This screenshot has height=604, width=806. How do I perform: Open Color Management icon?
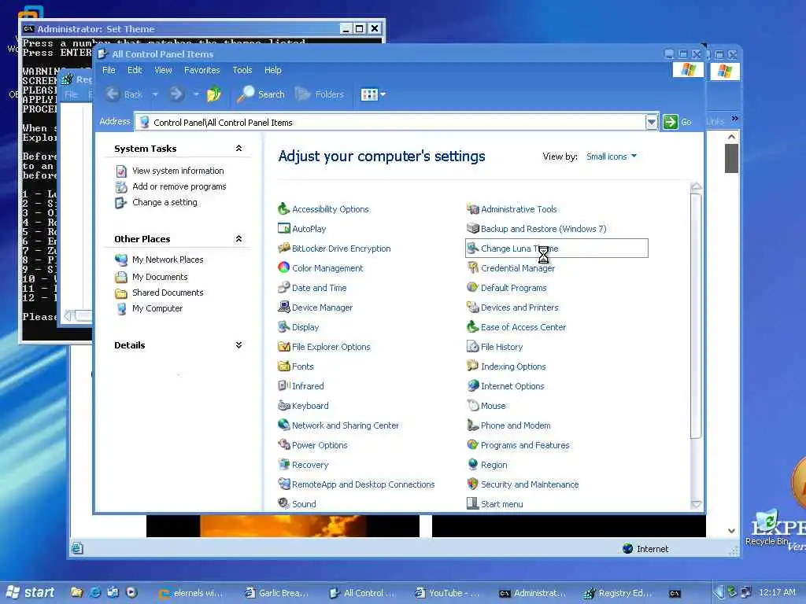point(283,267)
